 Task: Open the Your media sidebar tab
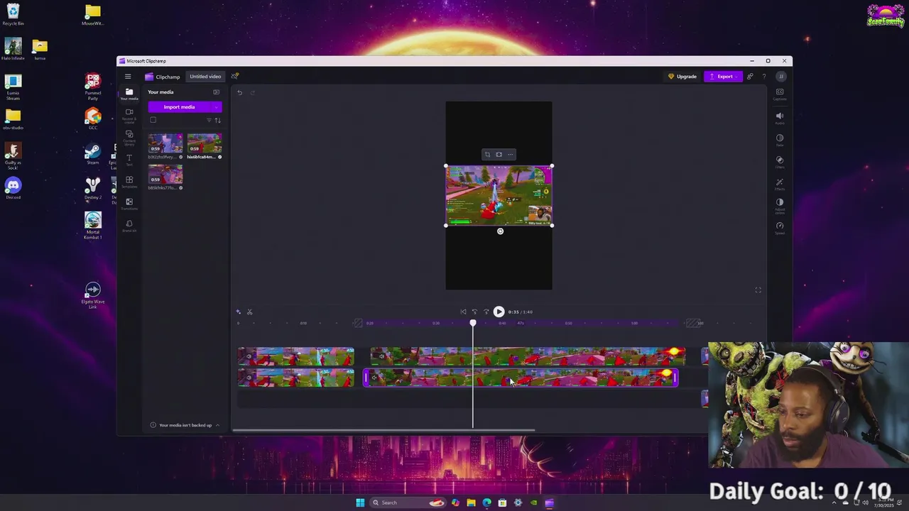click(129, 94)
